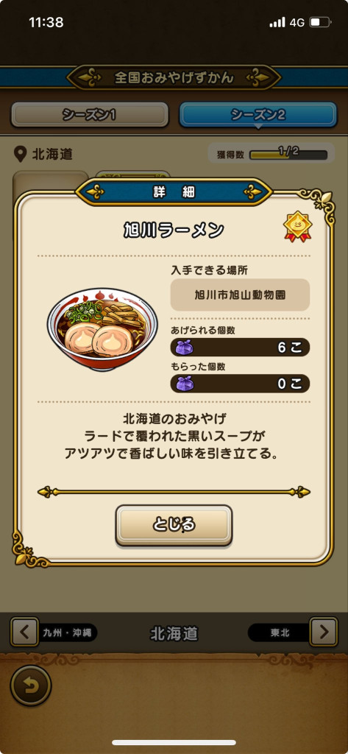Tap the 詳細 dialog header ribbon

click(174, 192)
